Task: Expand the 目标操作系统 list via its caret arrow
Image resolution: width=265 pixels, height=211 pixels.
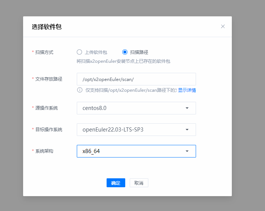Action: [187, 130]
